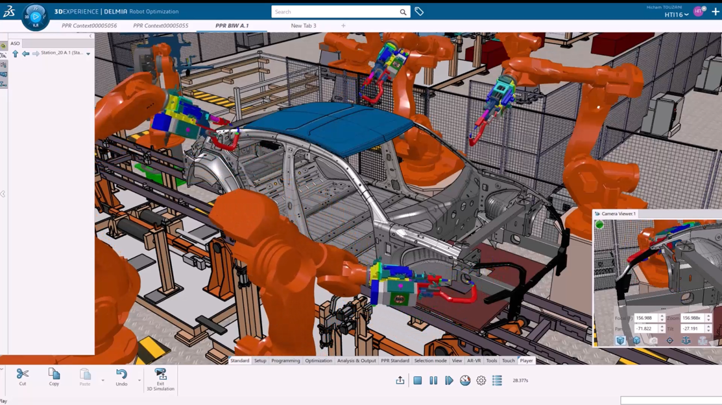Open the simulation events list icon
Image resolution: width=722 pixels, height=405 pixels.
pos(496,380)
